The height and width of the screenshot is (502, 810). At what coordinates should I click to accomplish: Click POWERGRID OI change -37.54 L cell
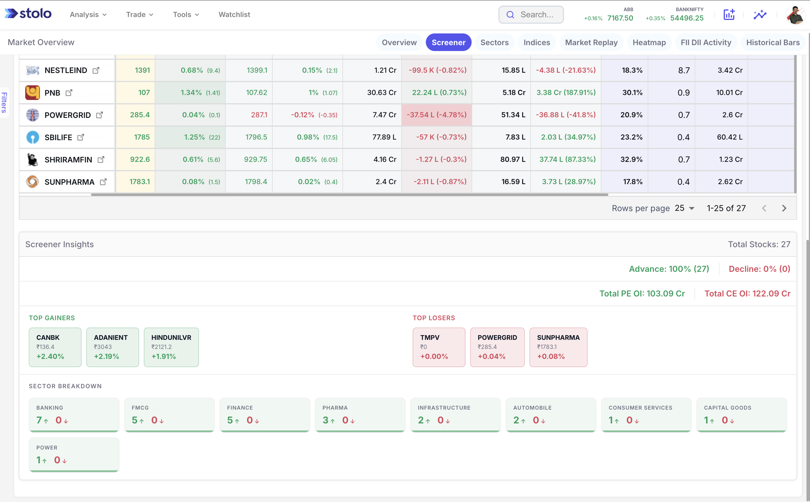tap(437, 115)
